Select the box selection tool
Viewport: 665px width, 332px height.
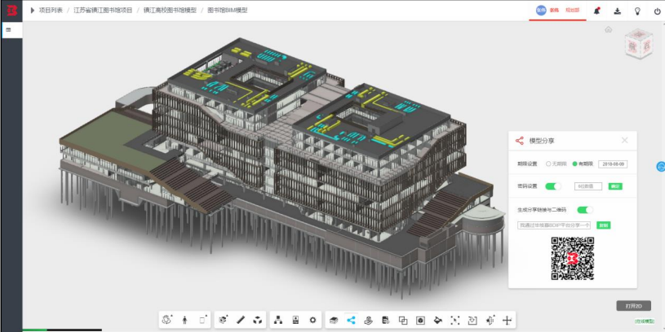pyautogui.click(x=455, y=320)
